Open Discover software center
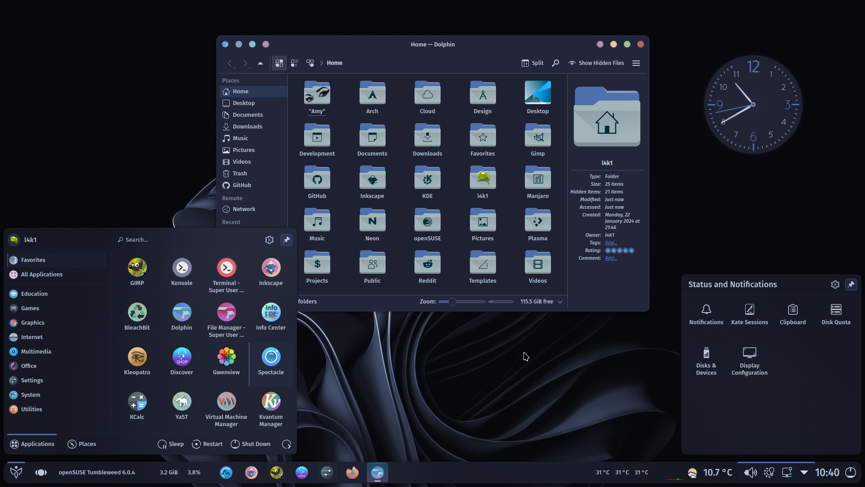The width and height of the screenshot is (865, 487). 182,361
